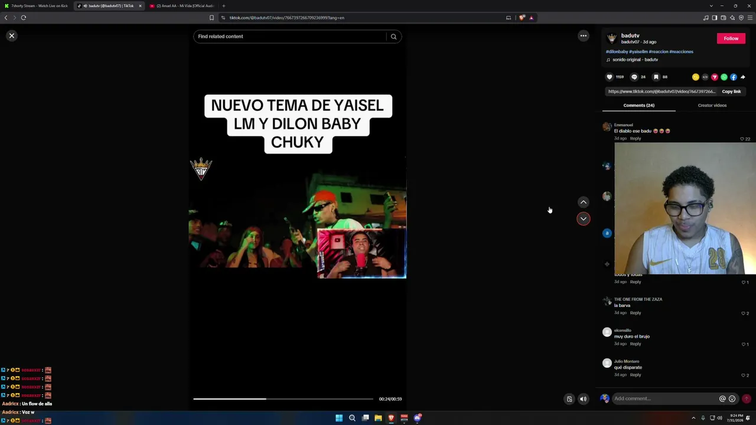This screenshot has width=756, height=425.
Task: Select the Comments (24) tab
Action: click(x=639, y=105)
